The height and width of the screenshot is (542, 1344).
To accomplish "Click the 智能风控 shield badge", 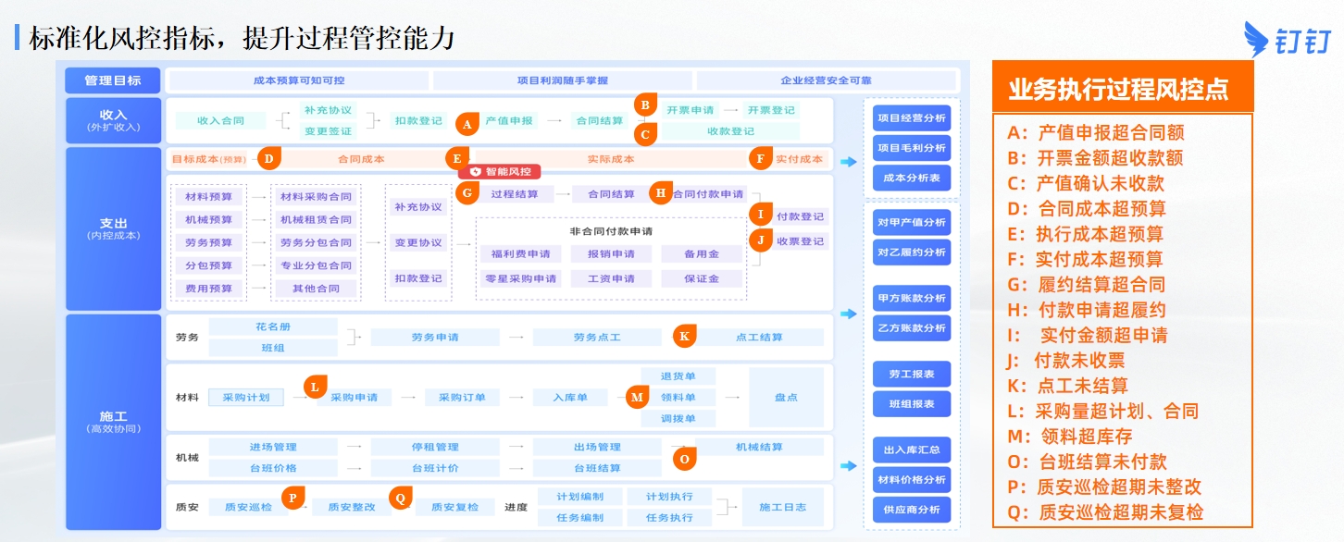I will [501, 171].
